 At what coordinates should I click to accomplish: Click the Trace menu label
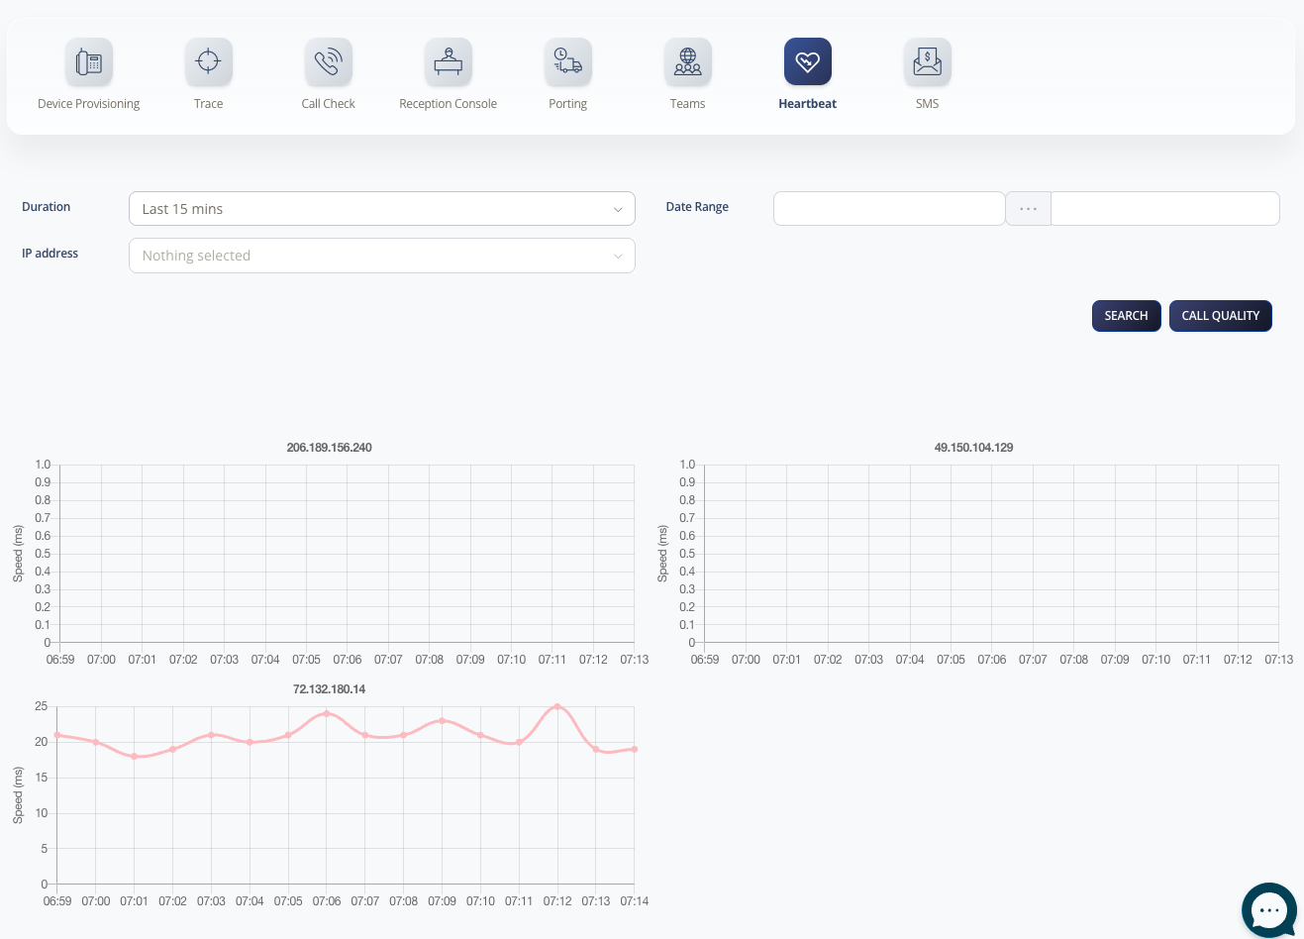pyautogui.click(x=208, y=104)
